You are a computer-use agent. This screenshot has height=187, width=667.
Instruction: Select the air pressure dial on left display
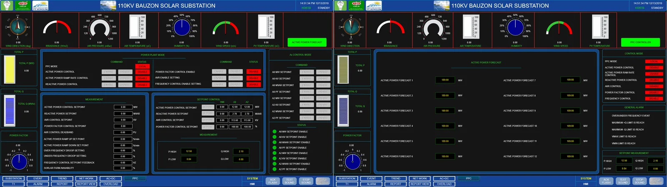click(100, 28)
